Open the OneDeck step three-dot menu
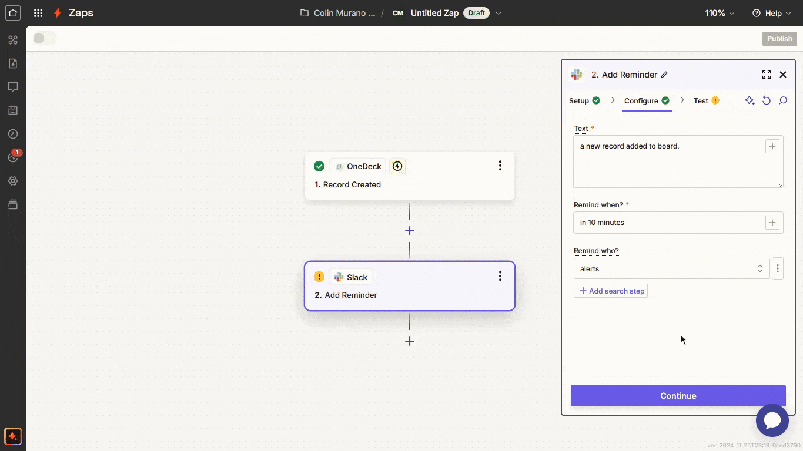 (500, 166)
